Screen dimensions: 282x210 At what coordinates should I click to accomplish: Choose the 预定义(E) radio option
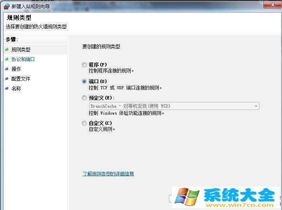tap(84, 98)
